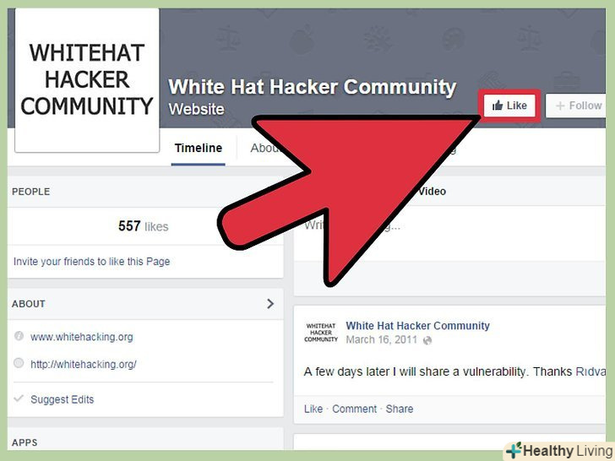Screen dimensions: 615x461
Task: Open White Hat Hacker Community post author link
Action: point(417,326)
